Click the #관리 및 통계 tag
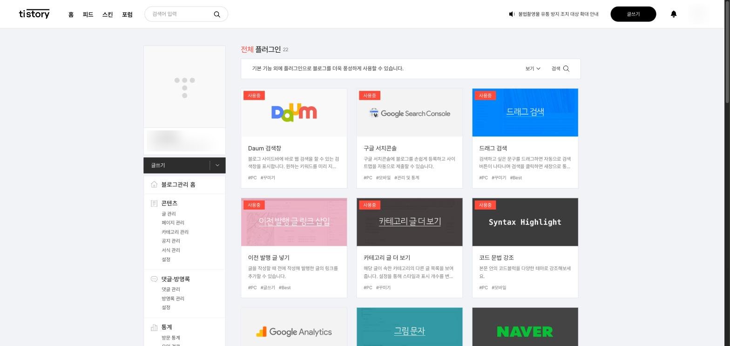 [407, 178]
